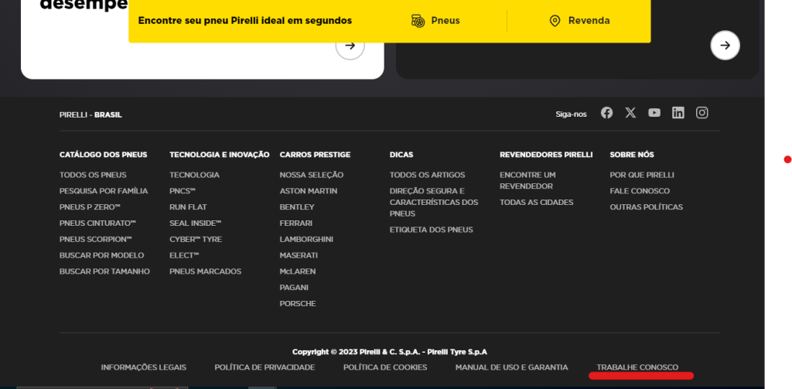Open Nossa Seleção link
Image resolution: width=792 pixels, height=389 pixels.
pos(312,175)
